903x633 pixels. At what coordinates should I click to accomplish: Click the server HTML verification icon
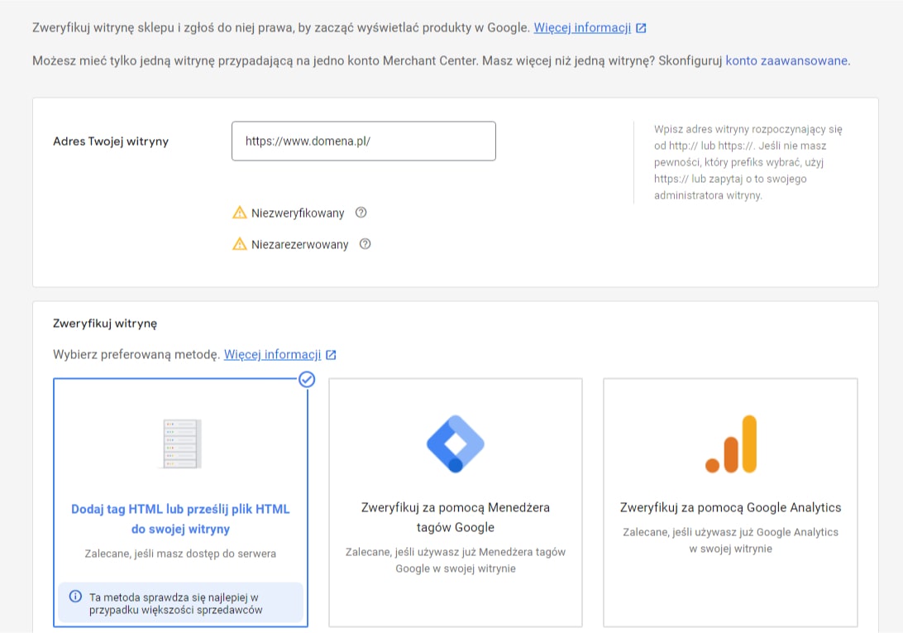[x=180, y=444]
